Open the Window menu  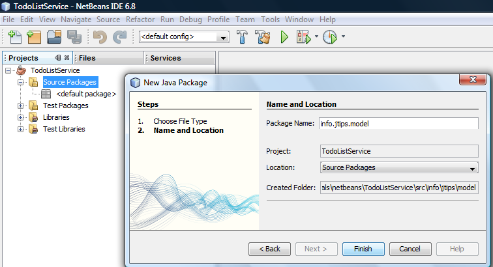point(299,20)
